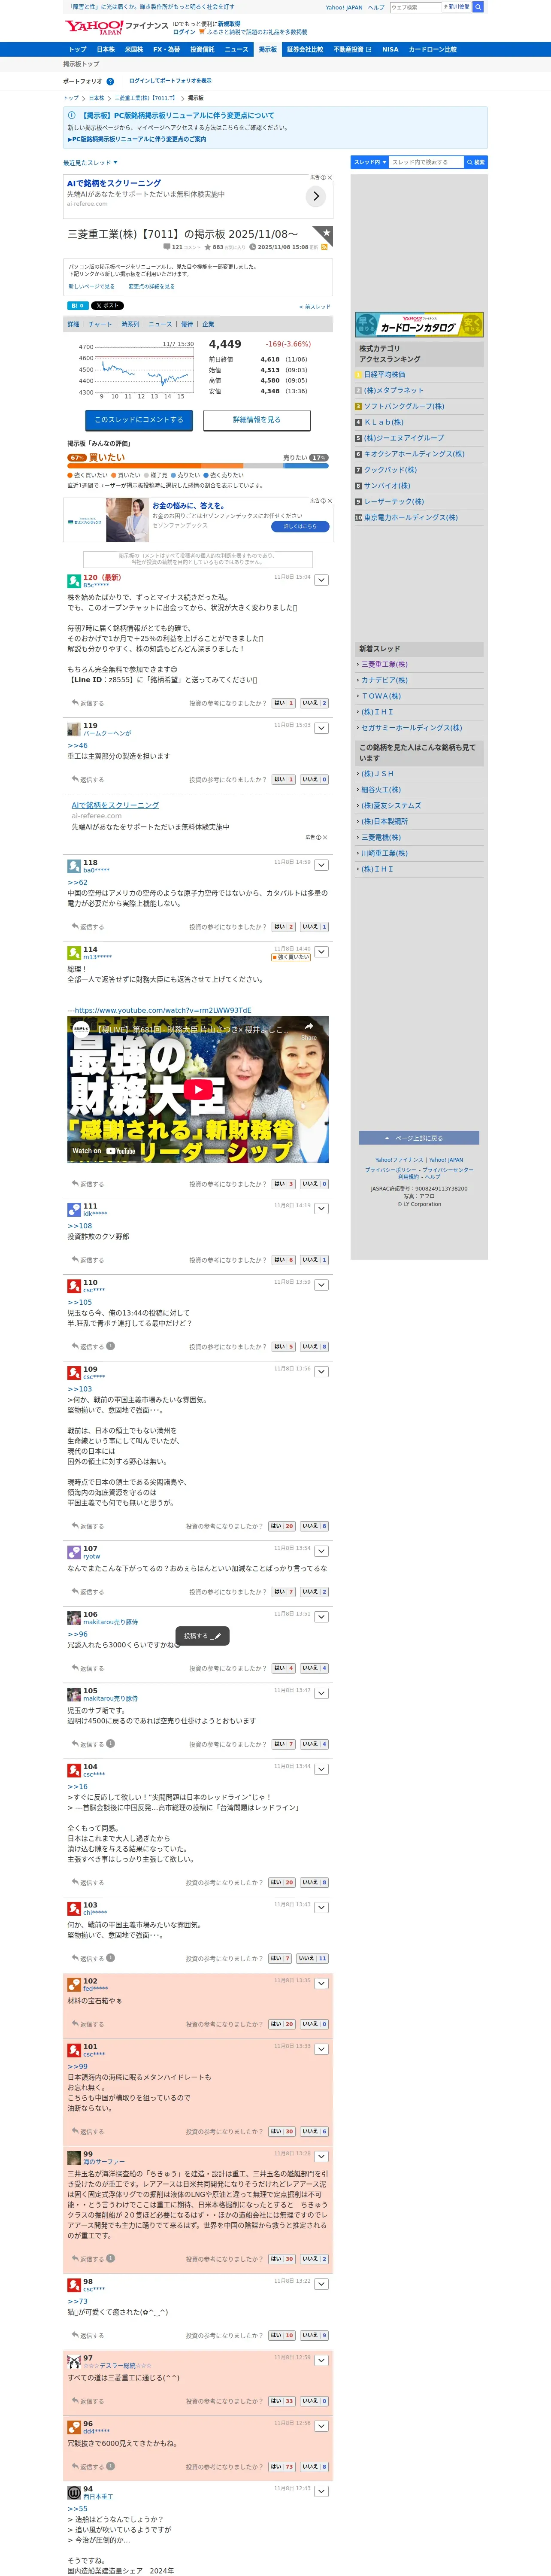The height and width of the screenshot is (2576, 551).
Task: Click the avatar of post 120
Action: [x=74, y=581]
